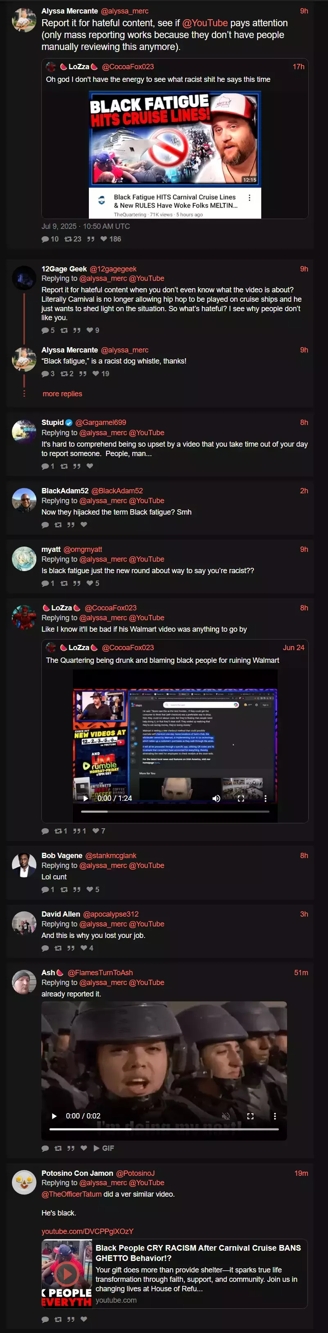Expand more replies under Alyssa's thread

[62, 394]
